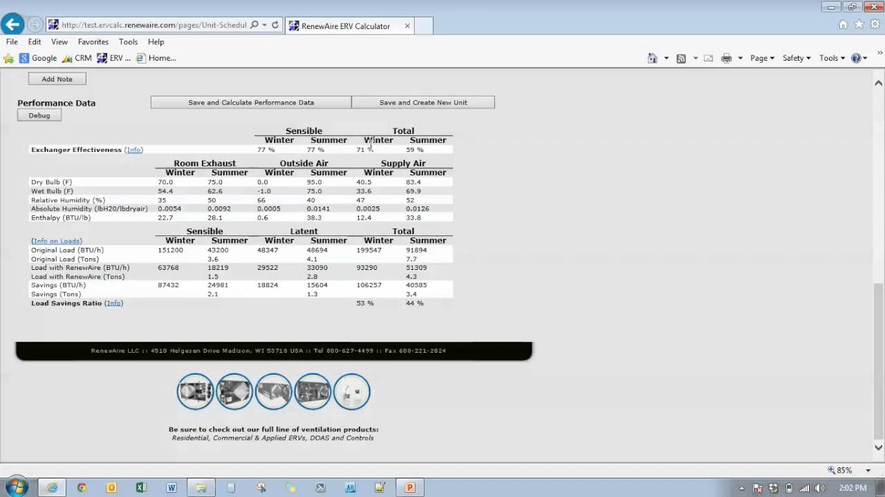The height and width of the screenshot is (497, 885).
Task: Expand the Home button dropdown arrow
Action: tap(667, 58)
